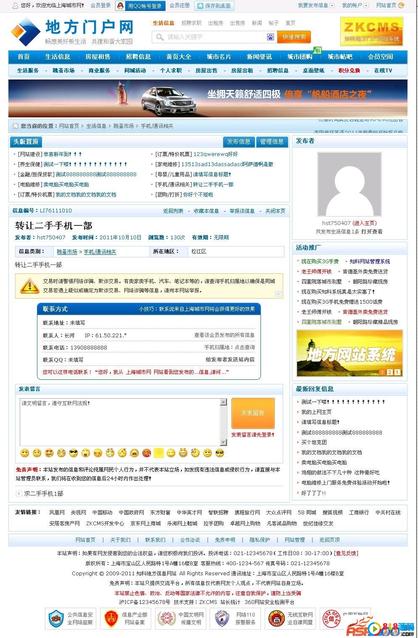This screenshot has height=638, width=418.
Task: Insert the heart-eyes emoticon
Action: click(x=49, y=453)
